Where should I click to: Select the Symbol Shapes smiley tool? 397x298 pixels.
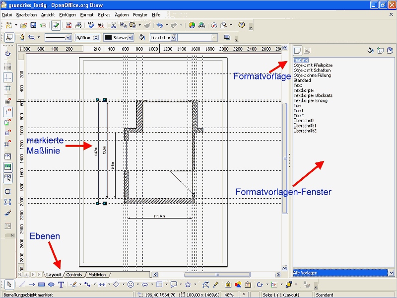131,285
